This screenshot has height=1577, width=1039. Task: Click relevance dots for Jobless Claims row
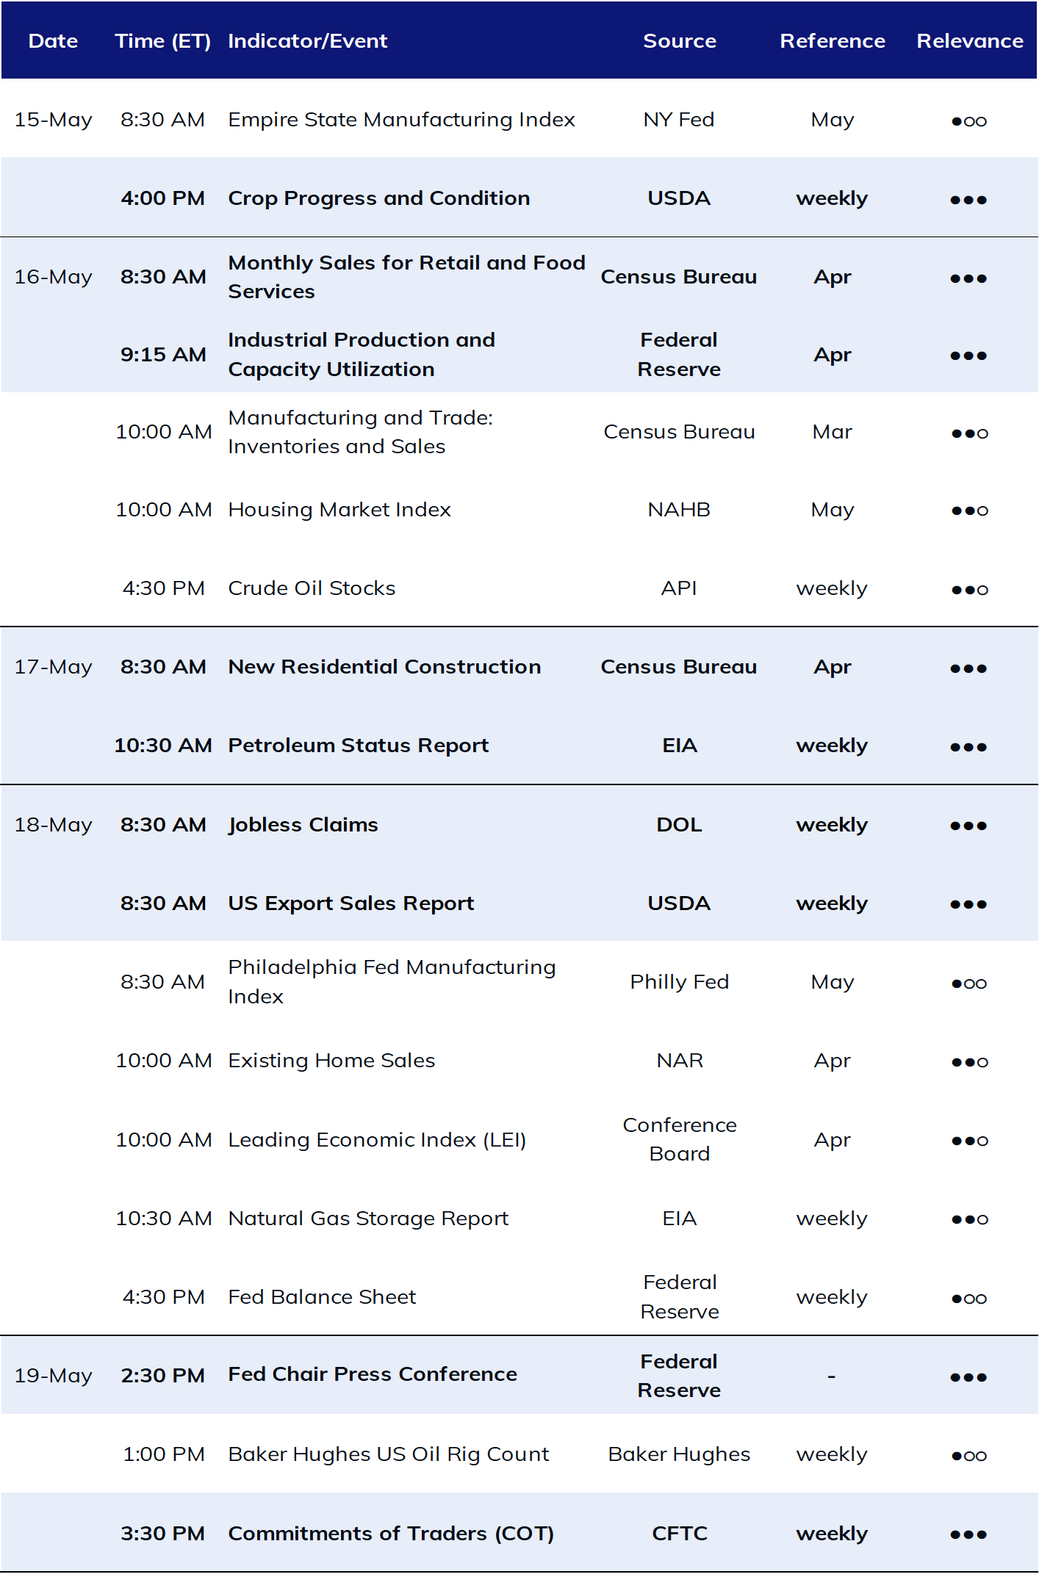(968, 826)
